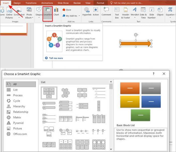Insert a Hyperlink from the Links group
This screenshot has height=152, width=176.
[87, 10]
